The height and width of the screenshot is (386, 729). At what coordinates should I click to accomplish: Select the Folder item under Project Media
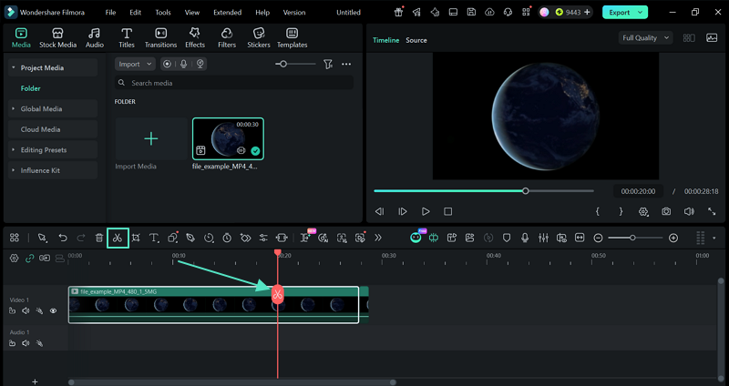[x=31, y=88]
